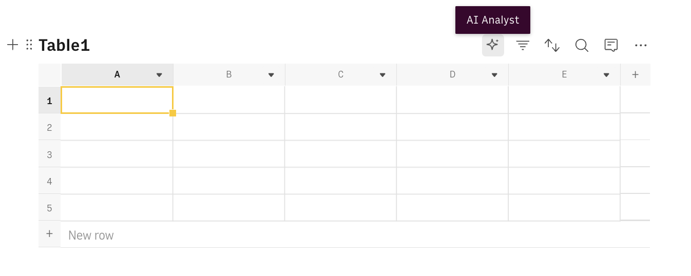Open column B dropdown arrow
The image size is (691, 276).
tap(271, 75)
